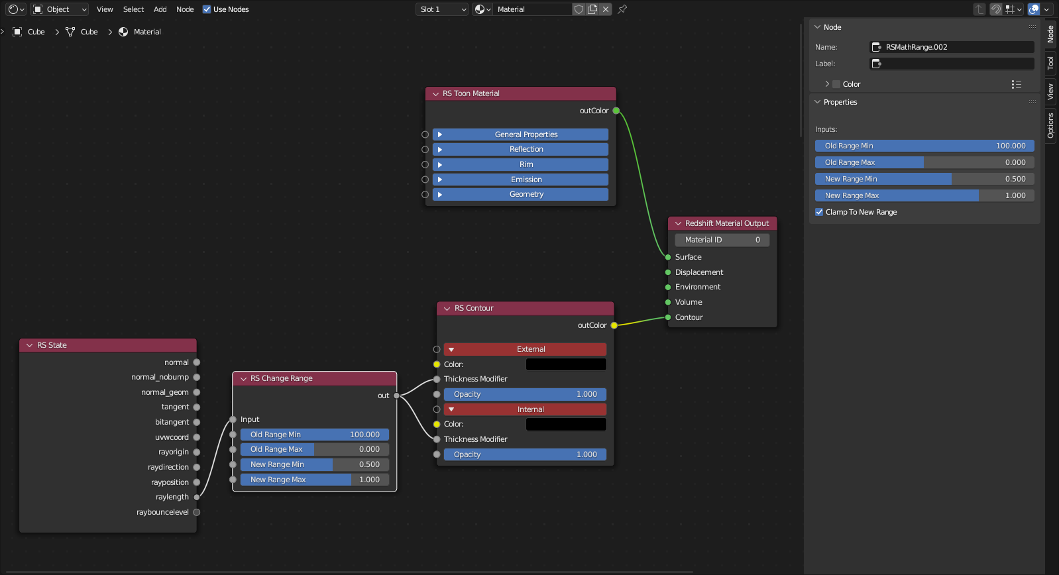Click the External Opacity slider
The width and height of the screenshot is (1059, 575).
pos(526,394)
